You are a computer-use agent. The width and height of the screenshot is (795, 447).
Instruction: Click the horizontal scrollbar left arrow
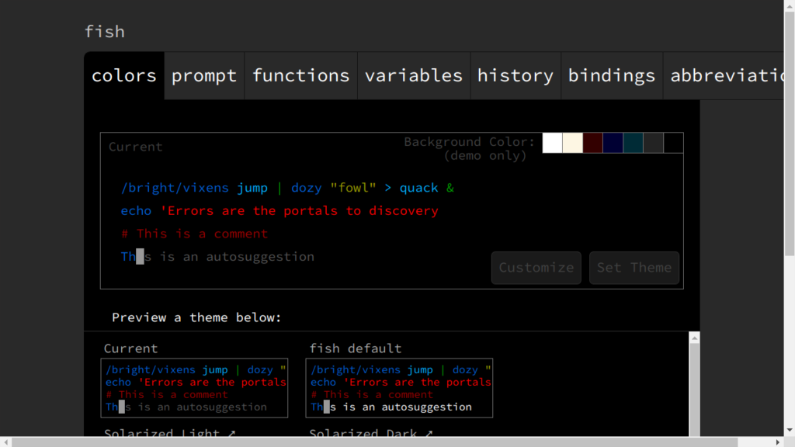coord(5,442)
